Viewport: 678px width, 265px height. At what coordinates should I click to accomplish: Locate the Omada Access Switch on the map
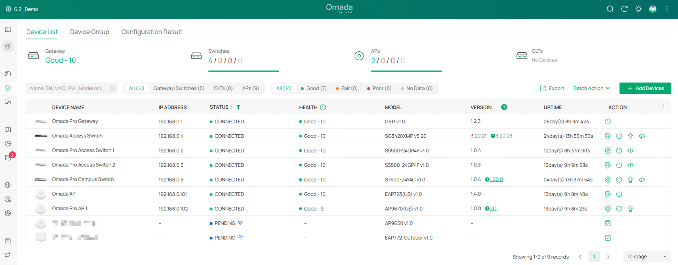click(x=608, y=136)
